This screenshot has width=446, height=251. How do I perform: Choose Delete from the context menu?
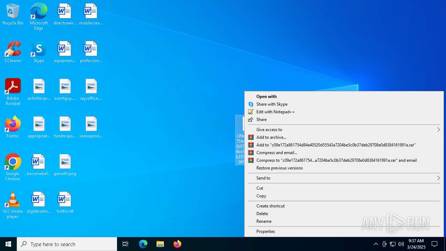[x=344, y=214]
